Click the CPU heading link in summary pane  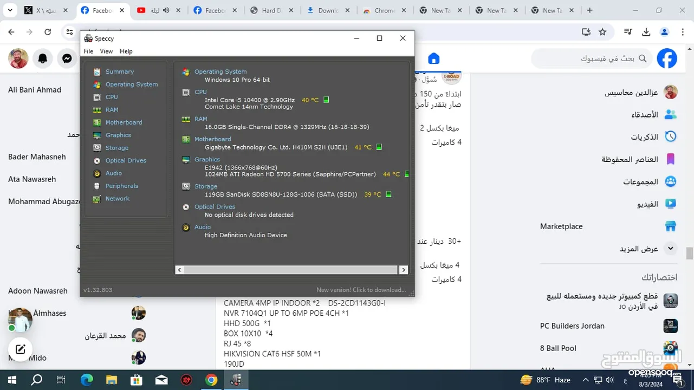click(x=200, y=92)
